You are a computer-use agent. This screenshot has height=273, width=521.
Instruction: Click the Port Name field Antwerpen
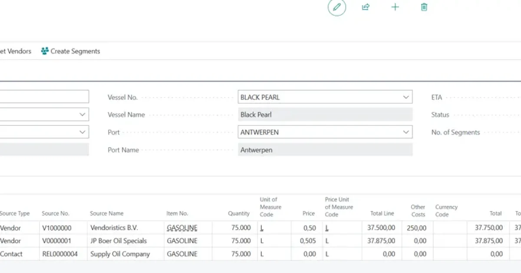point(325,150)
